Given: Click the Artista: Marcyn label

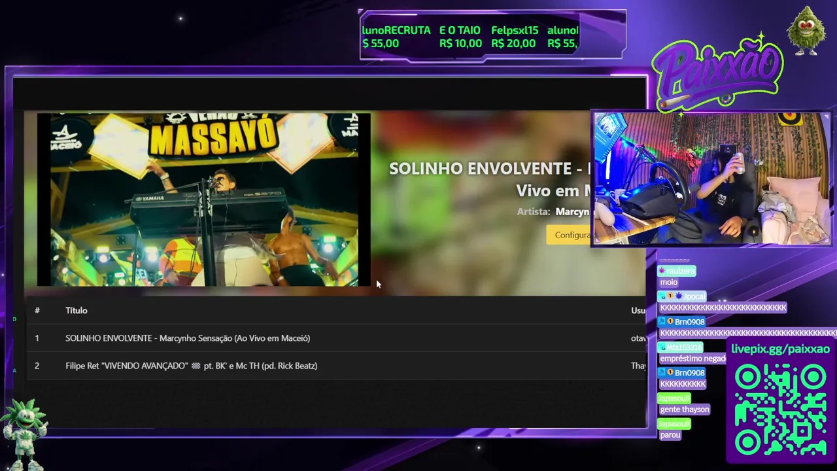Looking at the screenshot, I should (x=553, y=212).
